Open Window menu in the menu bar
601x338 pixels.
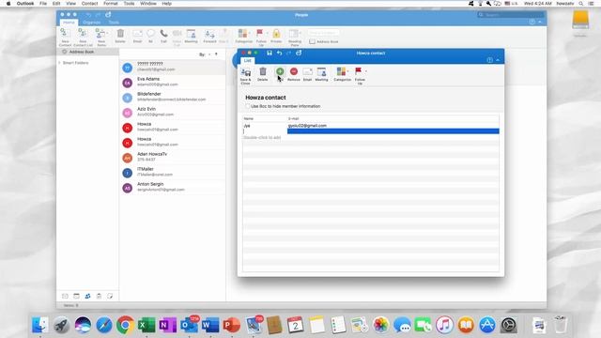point(148,4)
